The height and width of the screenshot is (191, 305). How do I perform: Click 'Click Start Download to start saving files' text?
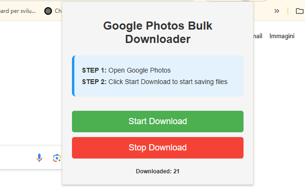(x=168, y=82)
